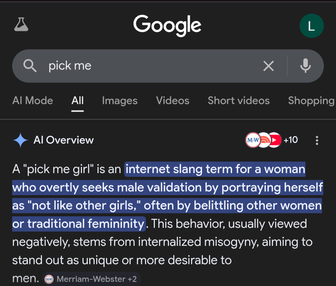Open the account avatar labeled L
Viewport: 336px width, 286px height.
coord(311,26)
